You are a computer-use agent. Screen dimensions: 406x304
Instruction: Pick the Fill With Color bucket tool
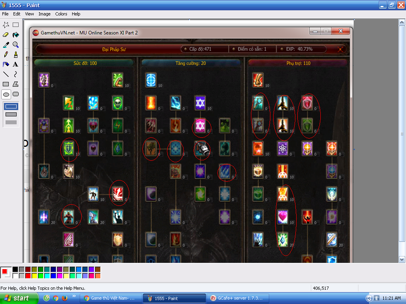[x=16, y=35]
